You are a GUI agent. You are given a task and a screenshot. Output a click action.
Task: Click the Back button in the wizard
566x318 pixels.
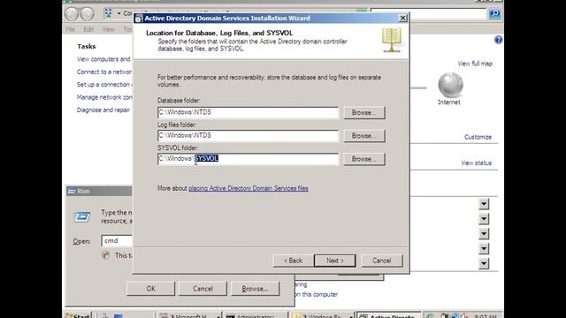point(293,261)
